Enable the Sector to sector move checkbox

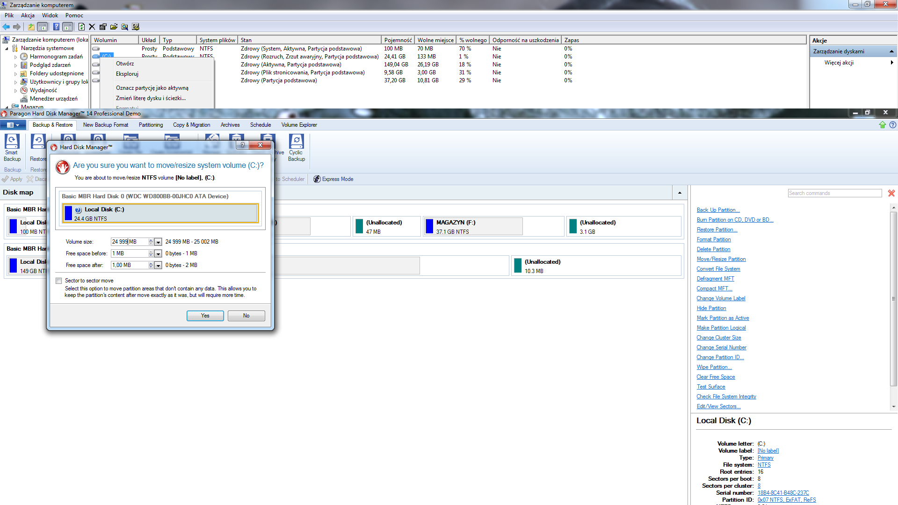point(59,281)
